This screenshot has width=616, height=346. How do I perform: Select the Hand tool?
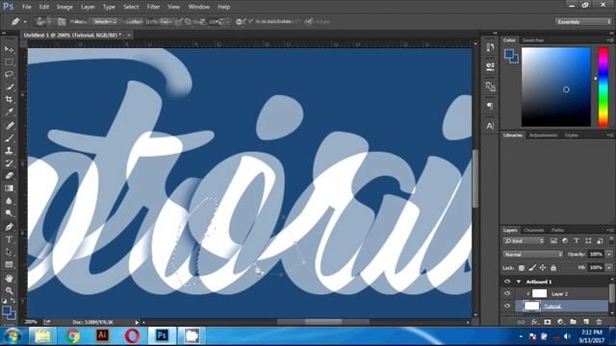[x=9, y=279]
